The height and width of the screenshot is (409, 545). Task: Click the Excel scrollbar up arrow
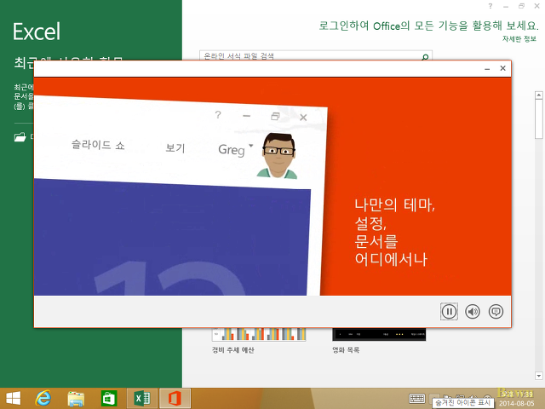click(539, 95)
